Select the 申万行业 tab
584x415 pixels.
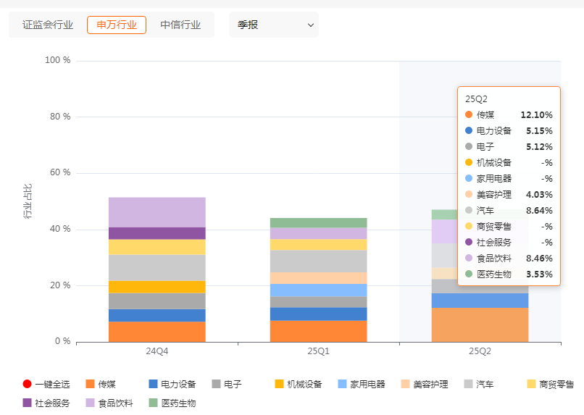(117, 25)
